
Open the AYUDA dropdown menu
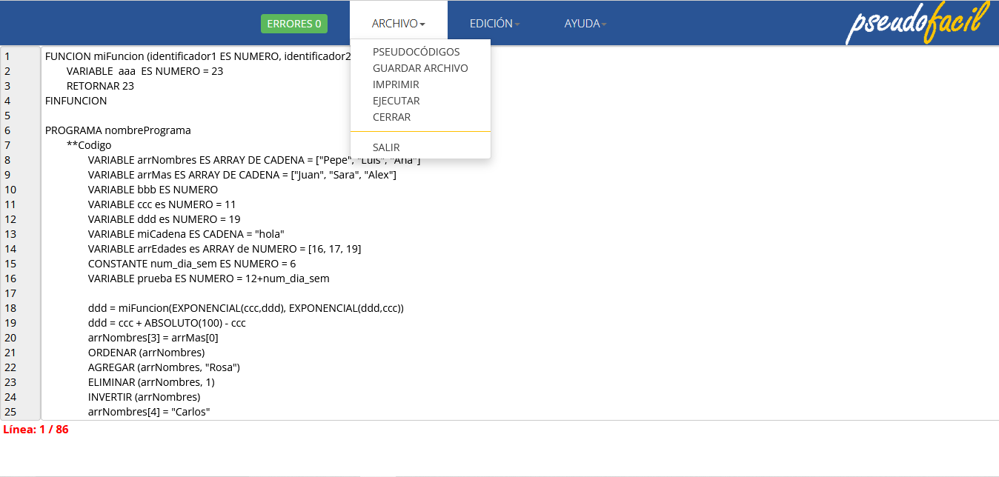585,24
